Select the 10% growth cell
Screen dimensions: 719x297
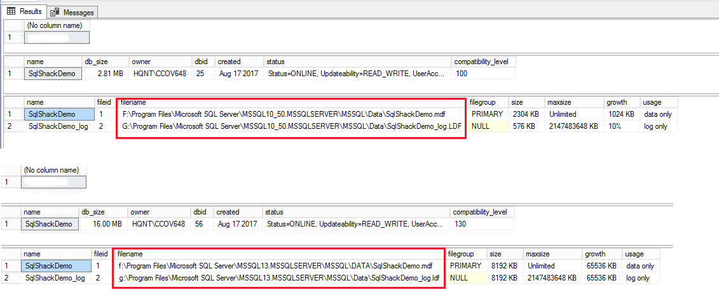tap(623, 126)
